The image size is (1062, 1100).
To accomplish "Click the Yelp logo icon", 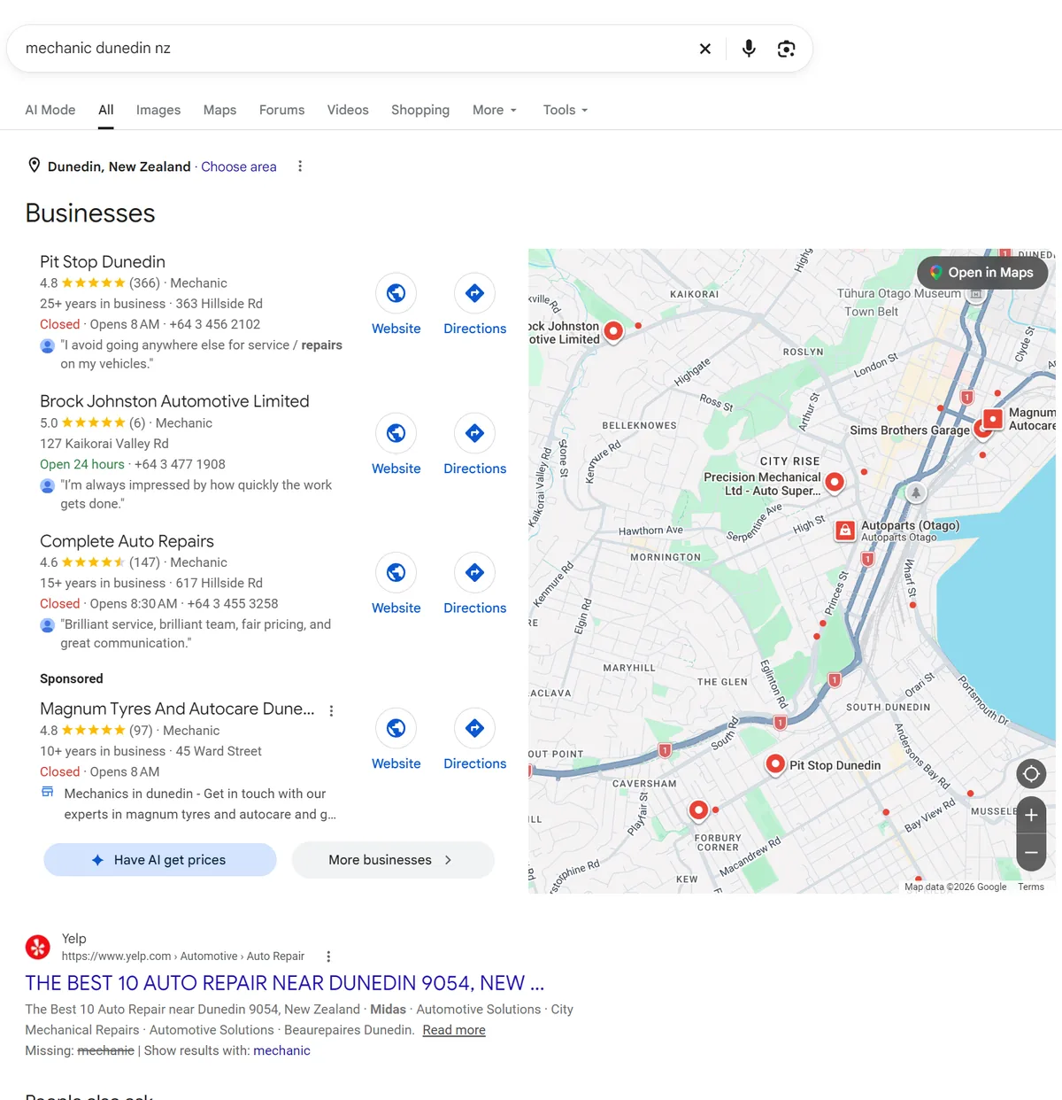I will click(38, 948).
